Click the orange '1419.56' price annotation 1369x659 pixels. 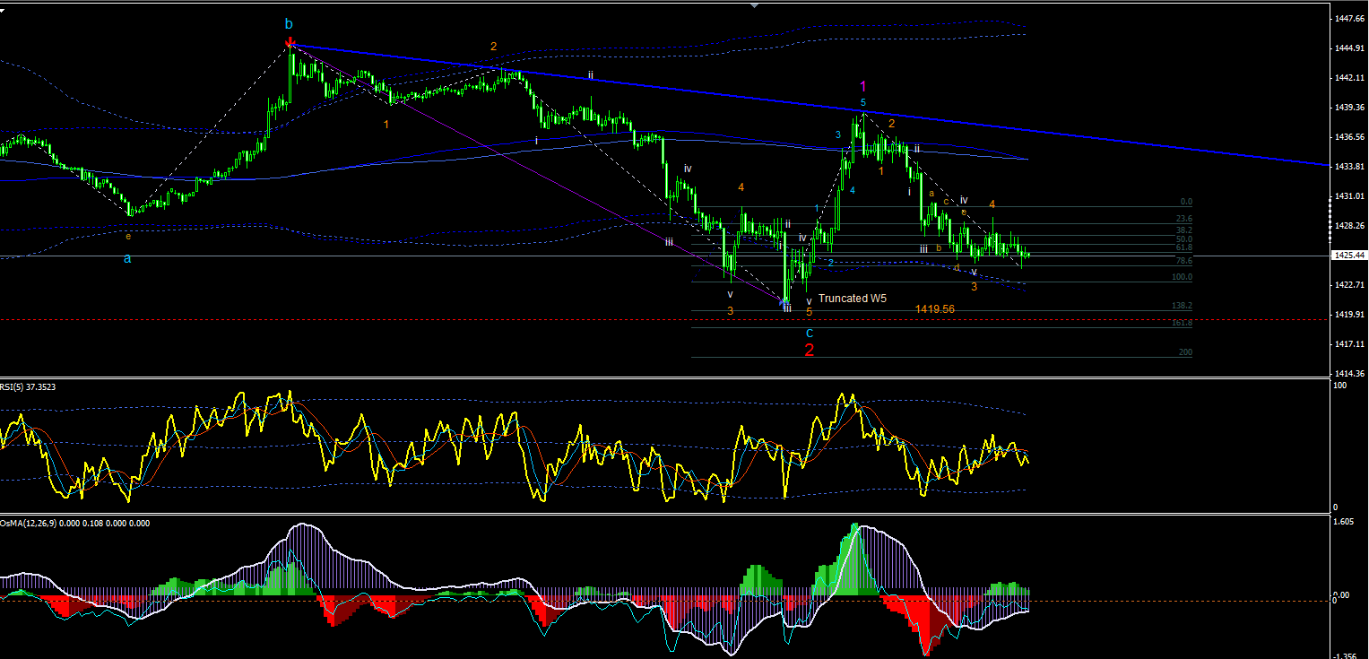(935, 308)
